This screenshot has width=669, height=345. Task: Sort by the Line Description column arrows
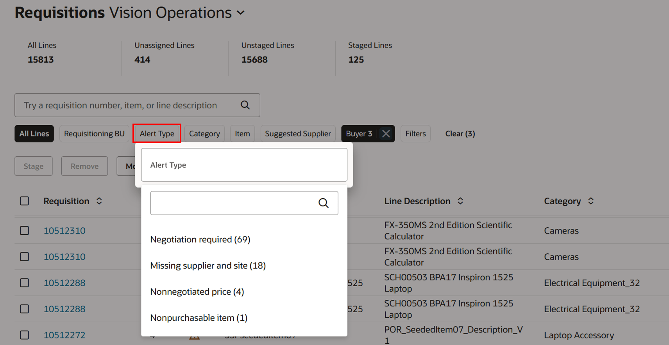pos(460,201)
